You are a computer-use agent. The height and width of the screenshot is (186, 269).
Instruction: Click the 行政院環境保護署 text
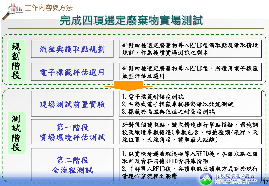235,176
